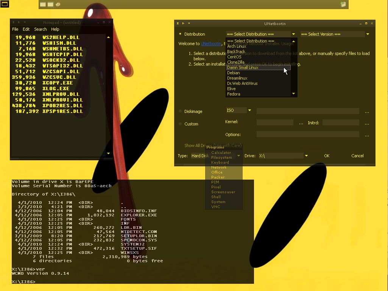Launch the Internet Explorer icon in top bar

[58, 5]
